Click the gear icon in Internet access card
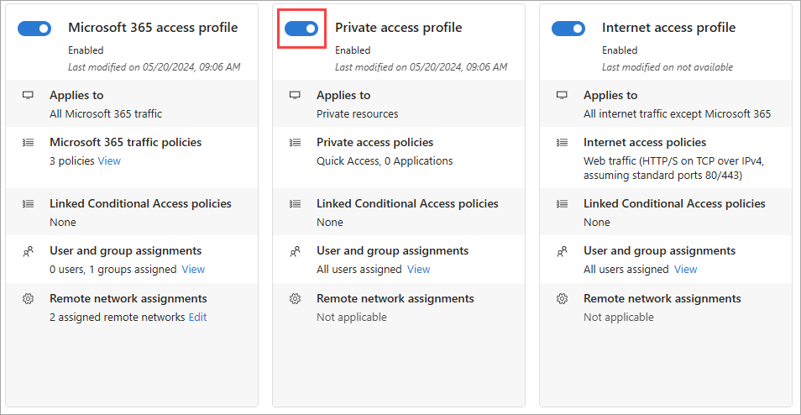Viewport: 801px width, 415px height. pos(562,299)
